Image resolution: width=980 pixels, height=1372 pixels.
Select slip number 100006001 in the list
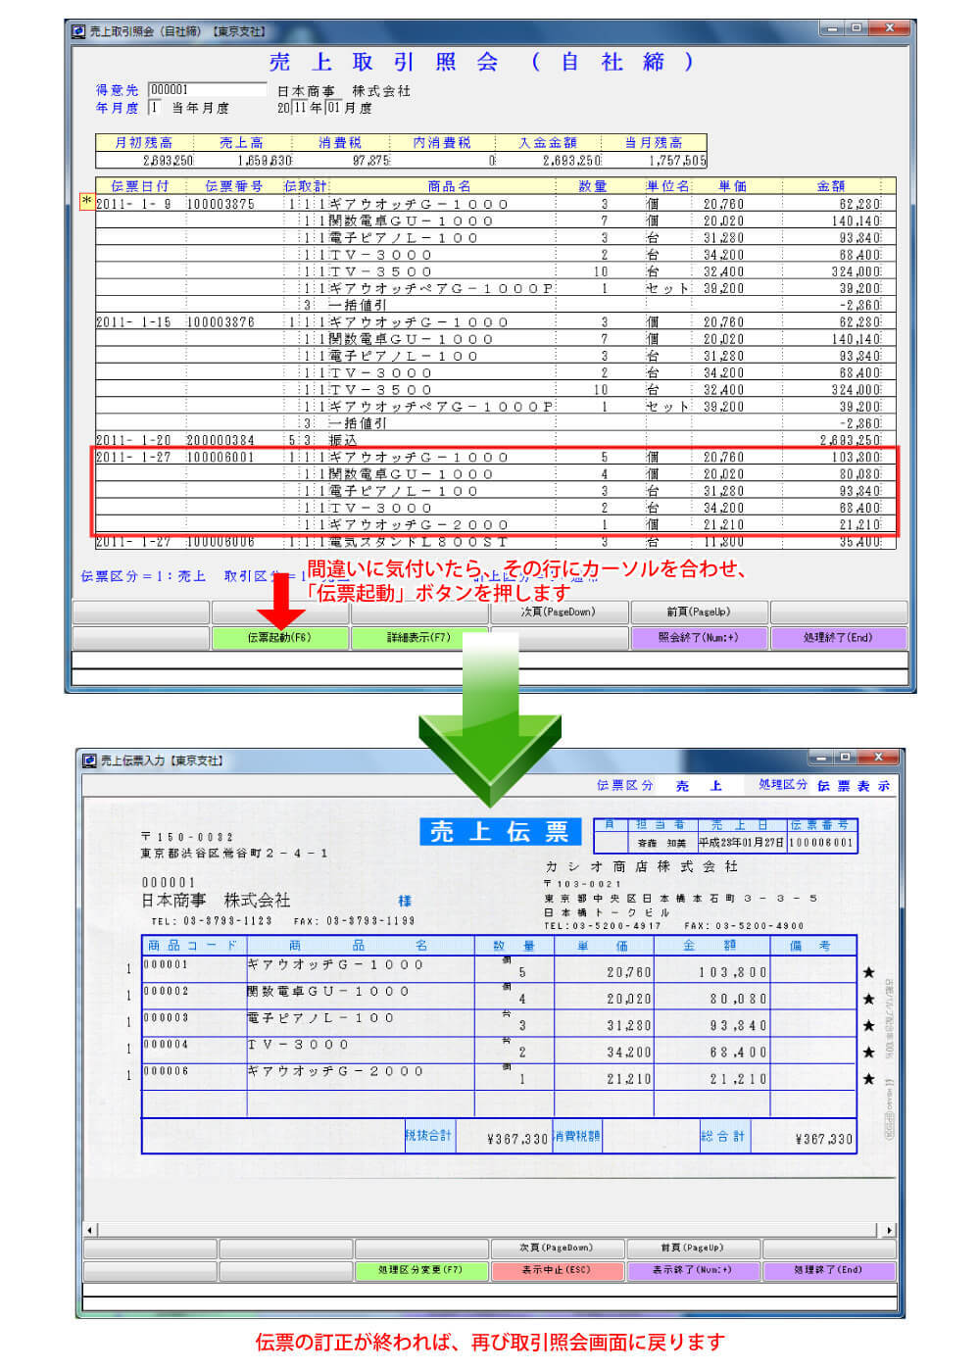(220, 458)
